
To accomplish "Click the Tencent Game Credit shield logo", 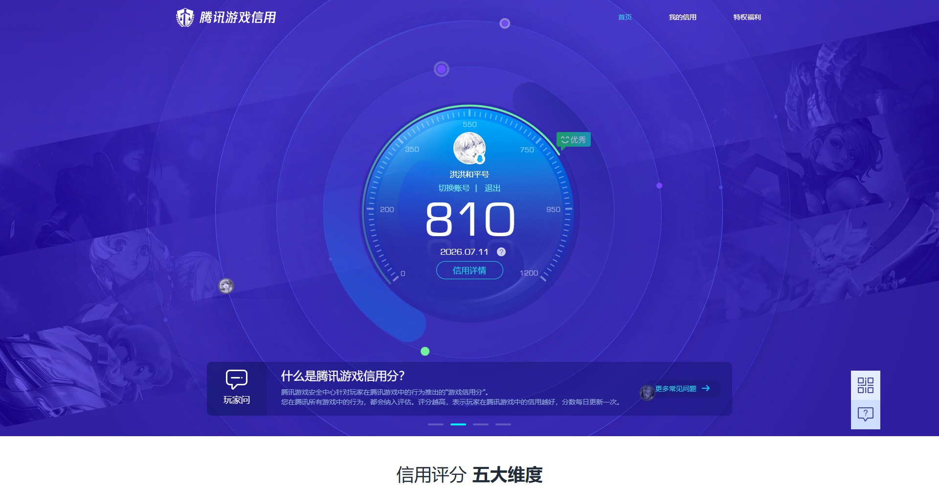I will (185, 18).
